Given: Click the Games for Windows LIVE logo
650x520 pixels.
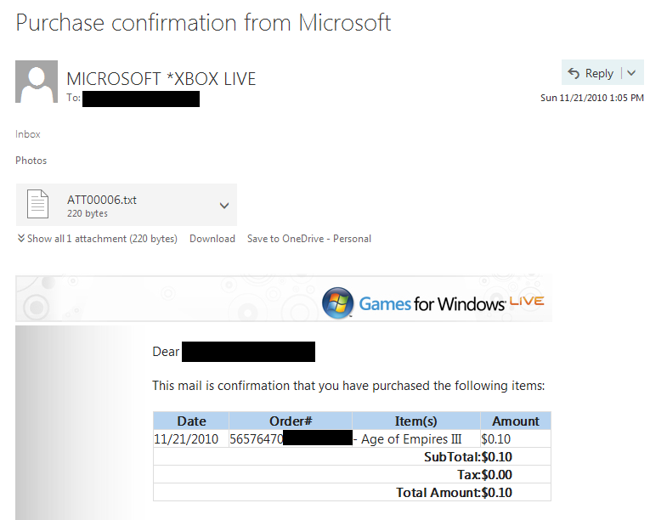Looking at the screenshot, I should point(432,303).
